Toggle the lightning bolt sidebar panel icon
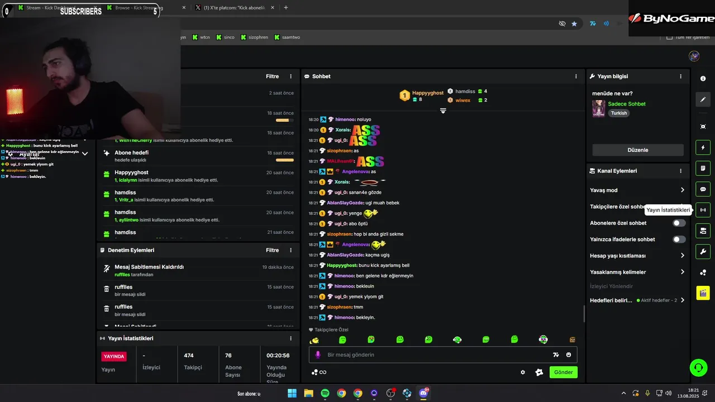The image size is (715, 402). coord(703,147)
